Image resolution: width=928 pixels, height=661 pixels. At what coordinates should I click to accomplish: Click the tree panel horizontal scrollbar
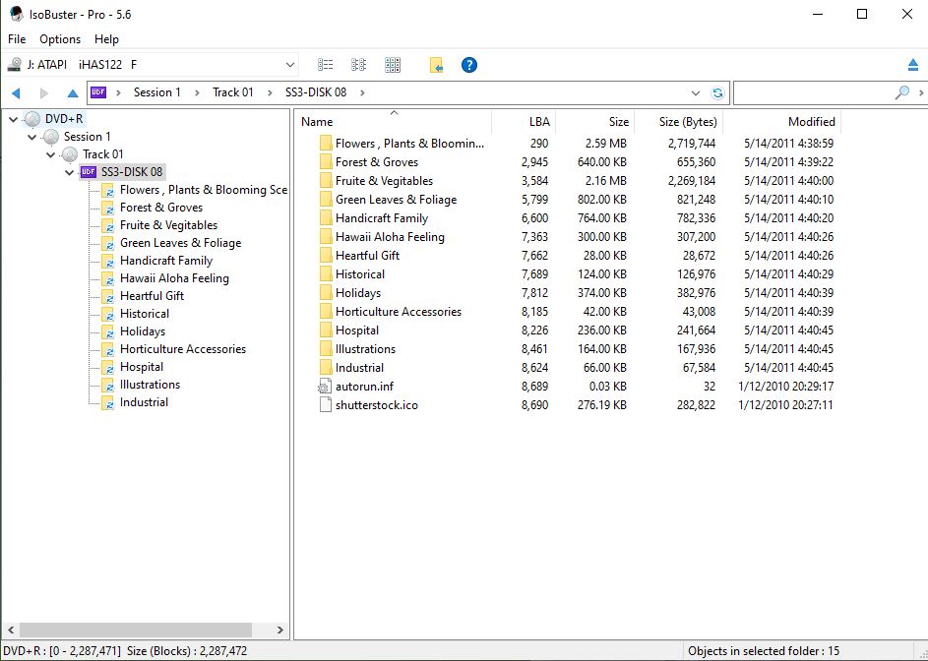tap(138, 630)
